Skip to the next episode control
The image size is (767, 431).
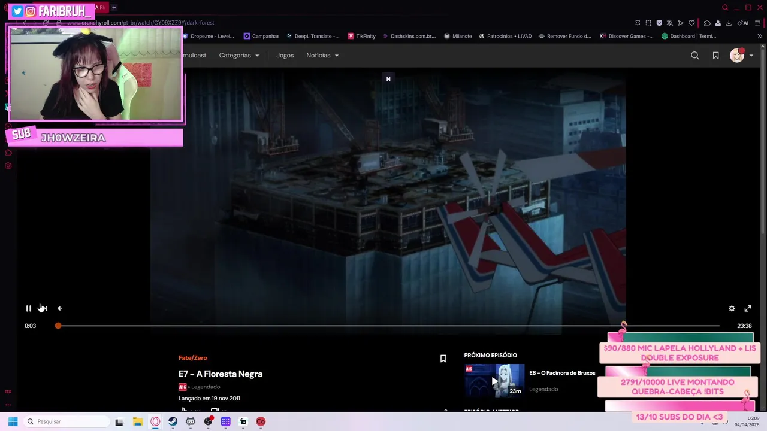pos(43,308)
